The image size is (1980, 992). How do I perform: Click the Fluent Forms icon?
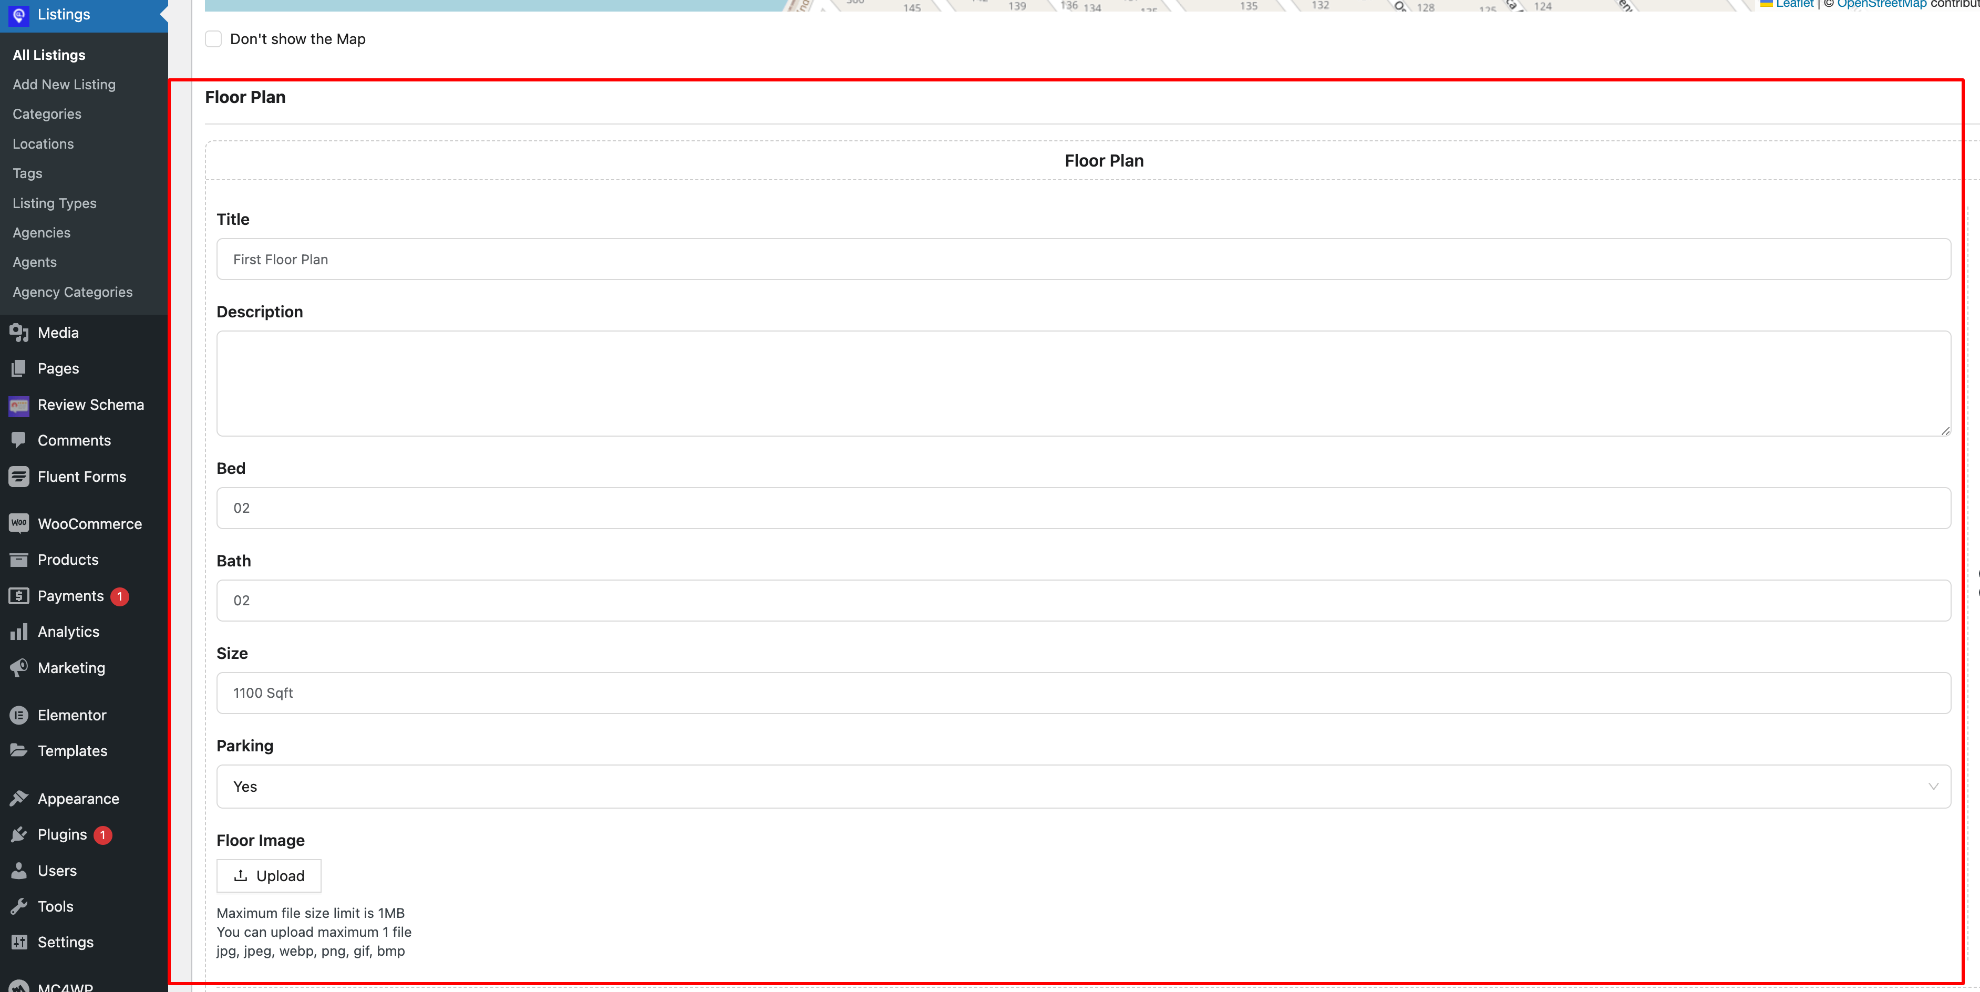(19, 477)
